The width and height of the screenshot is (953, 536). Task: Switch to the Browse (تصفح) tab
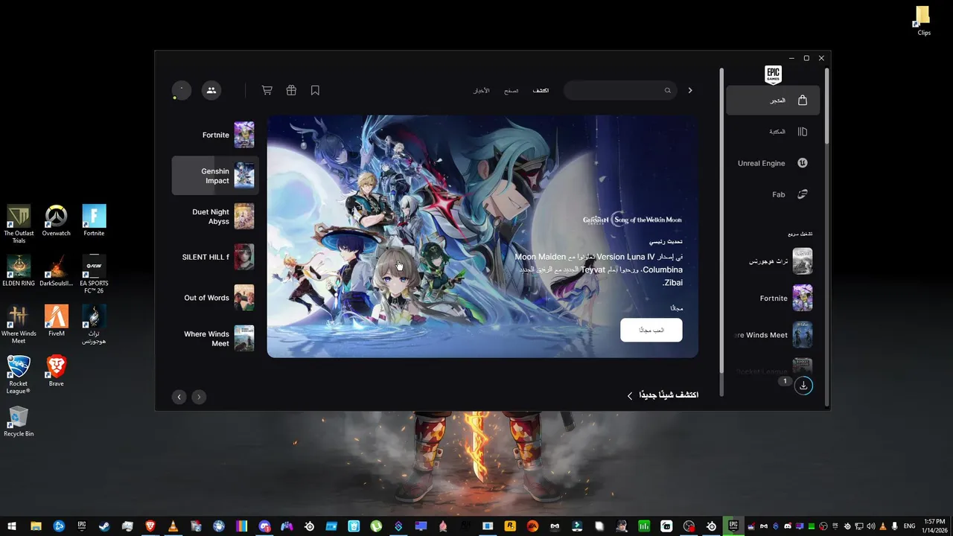click(x=511, y=90)
